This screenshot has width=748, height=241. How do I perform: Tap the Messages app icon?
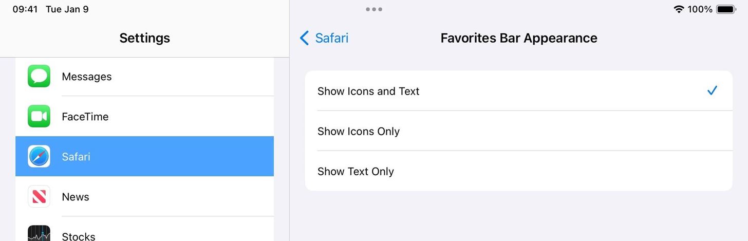[x=39, y=76]
